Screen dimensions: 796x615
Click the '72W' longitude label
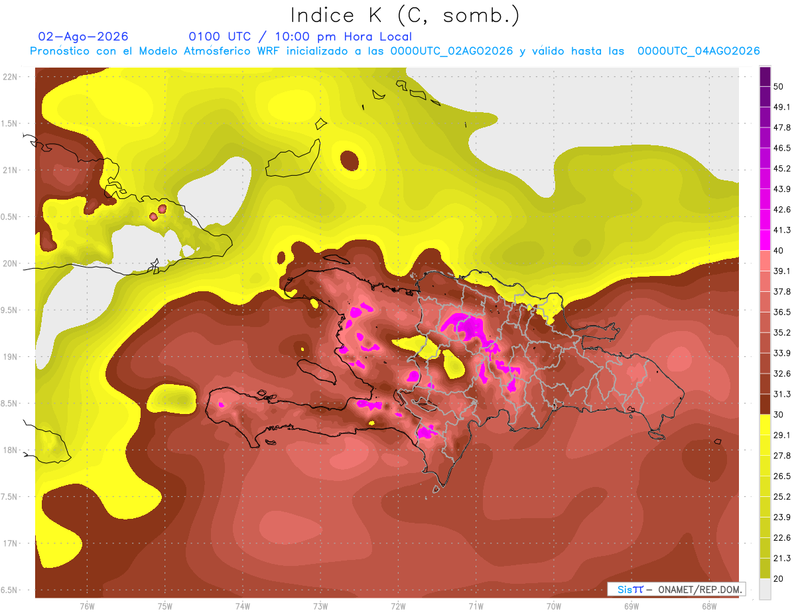click(398, 606)
